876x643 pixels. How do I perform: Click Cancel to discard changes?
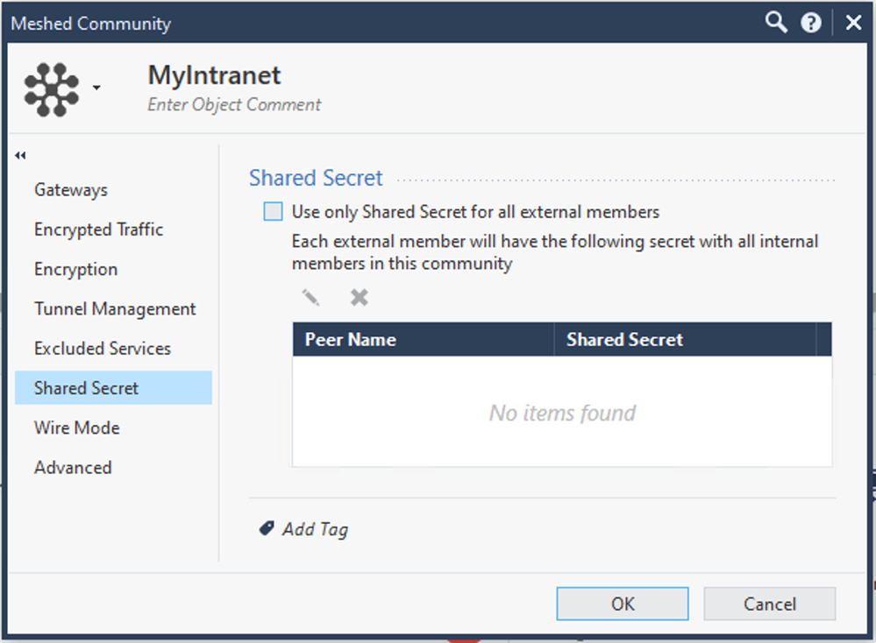click(x=770, y=604)
